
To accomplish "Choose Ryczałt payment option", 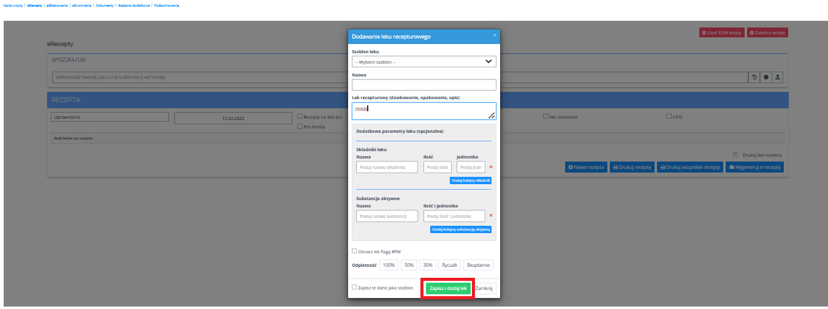I will [x=450, y=266].
